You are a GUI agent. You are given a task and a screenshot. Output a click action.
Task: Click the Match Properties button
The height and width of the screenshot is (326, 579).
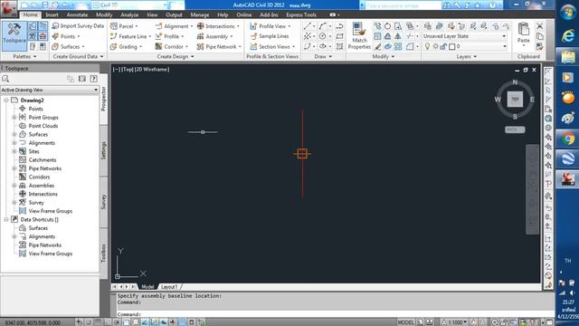(359, 35)
